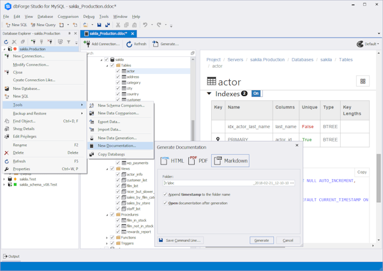Click the grid layout icon beside actor heading
This screenshot has width=383, height=271.
[363, 81]
